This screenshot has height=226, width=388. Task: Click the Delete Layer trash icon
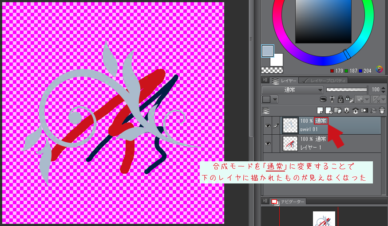(x=382, y=110)
